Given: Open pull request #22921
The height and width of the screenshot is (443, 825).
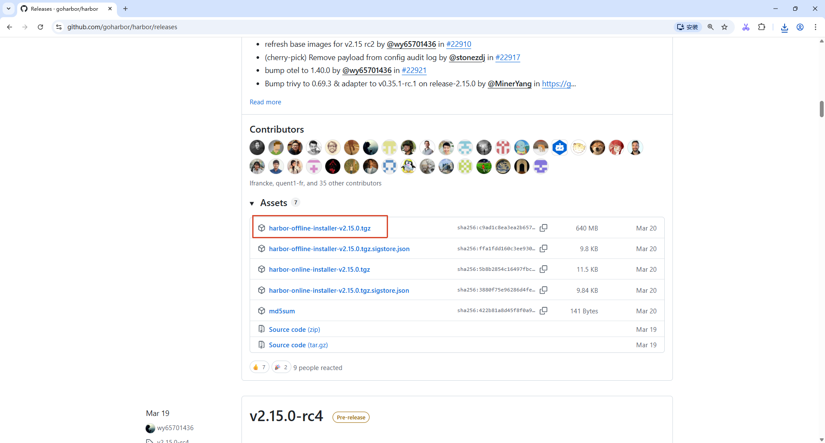Looking at the screenshot, I should 414,70.
